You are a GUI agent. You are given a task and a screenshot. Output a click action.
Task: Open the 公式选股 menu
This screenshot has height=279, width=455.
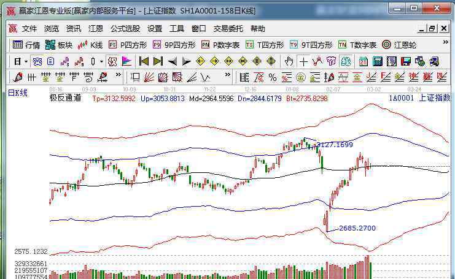coord(125,29)
